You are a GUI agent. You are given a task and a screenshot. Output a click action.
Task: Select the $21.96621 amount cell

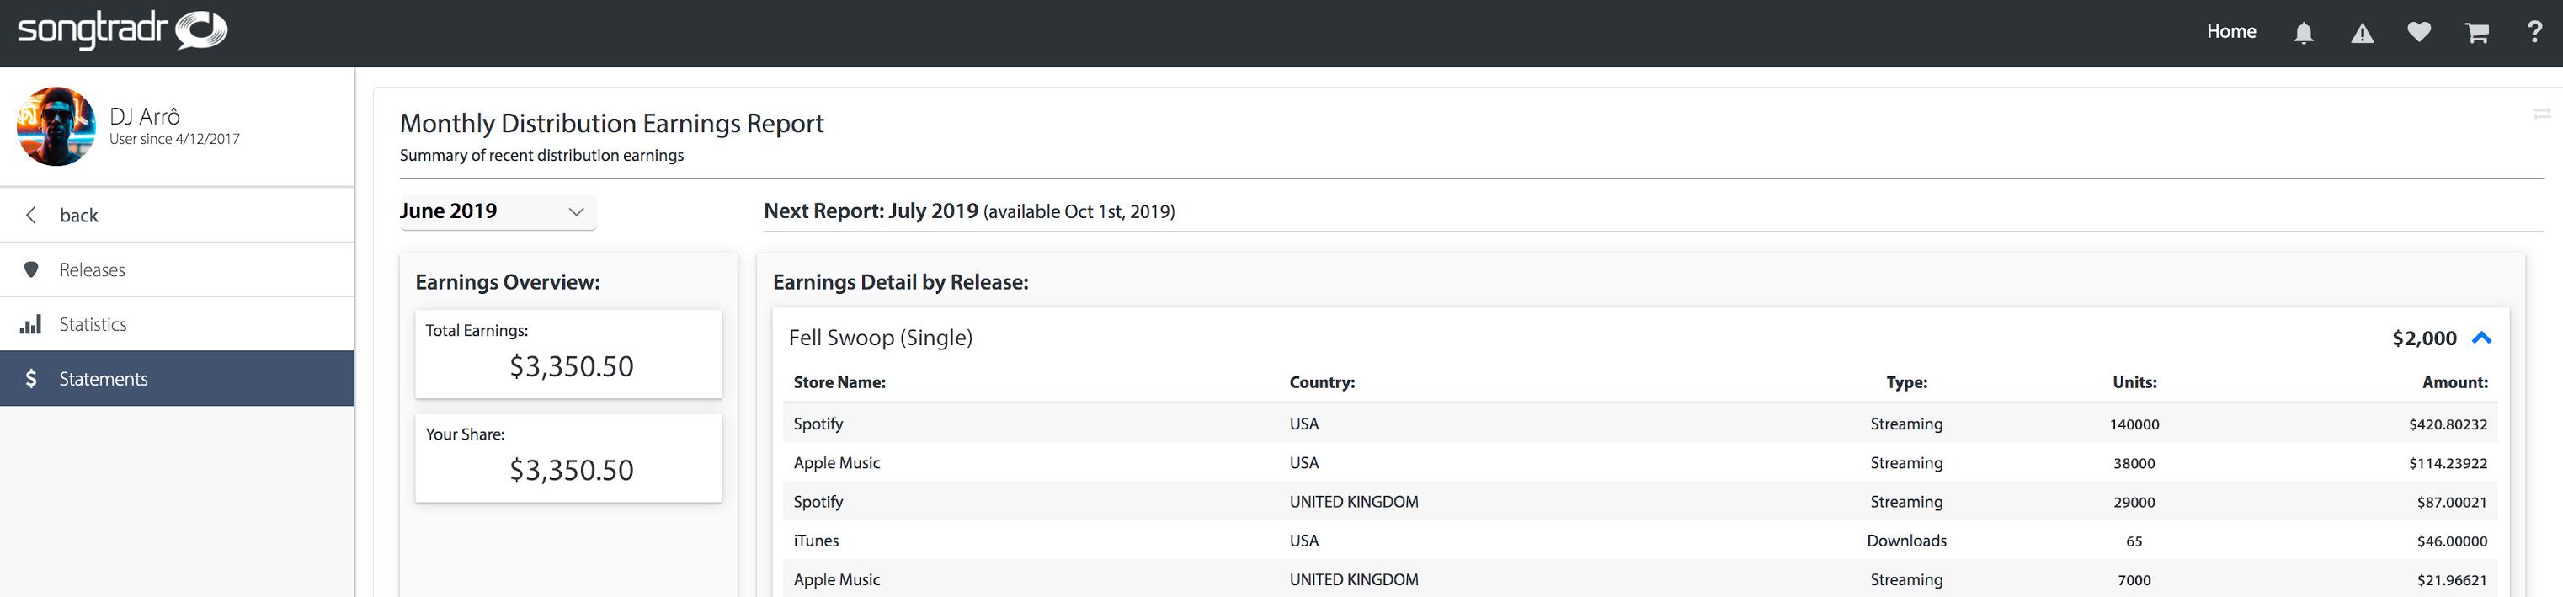click(2452, 580)
